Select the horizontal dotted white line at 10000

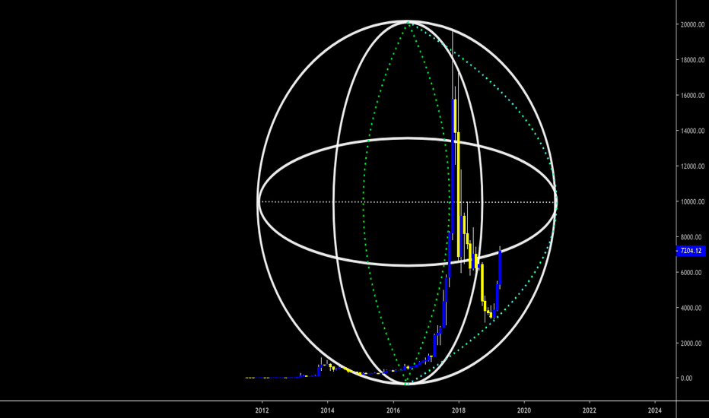pyautogui.click(x=407, y=201)
